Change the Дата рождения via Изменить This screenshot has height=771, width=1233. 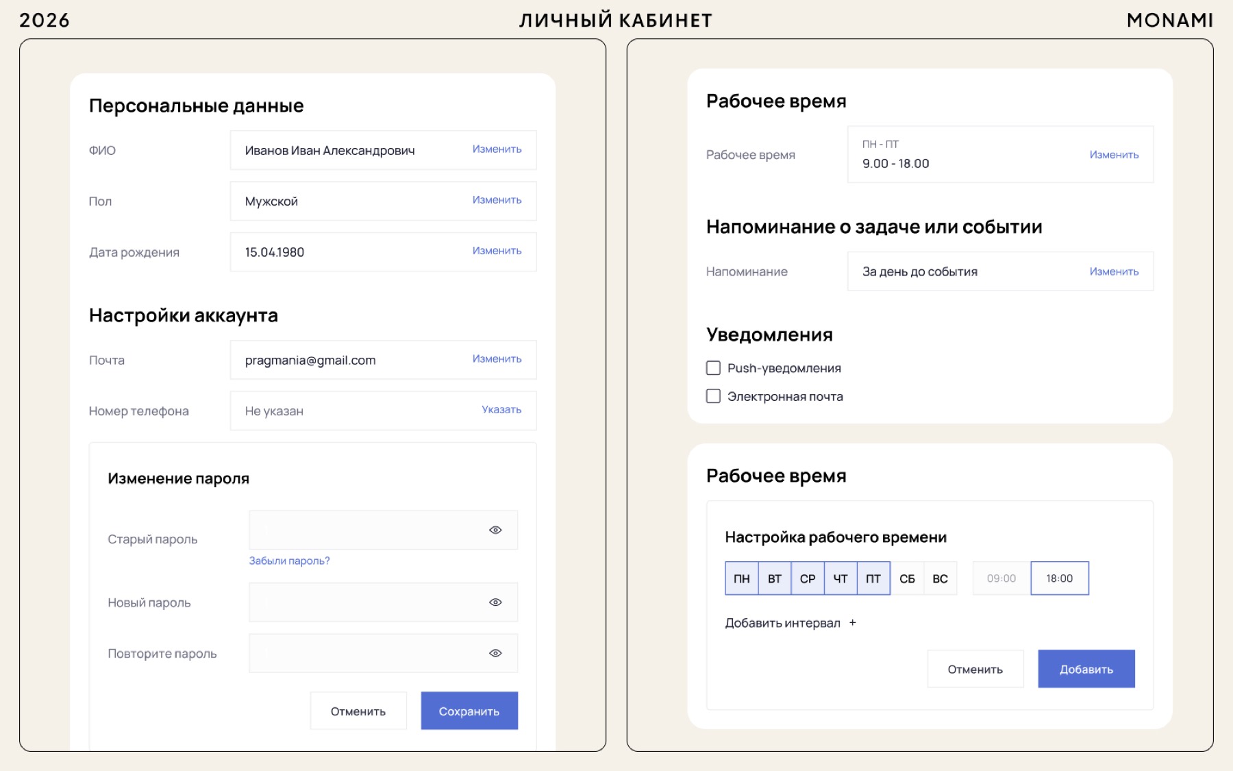pos(497,250)
